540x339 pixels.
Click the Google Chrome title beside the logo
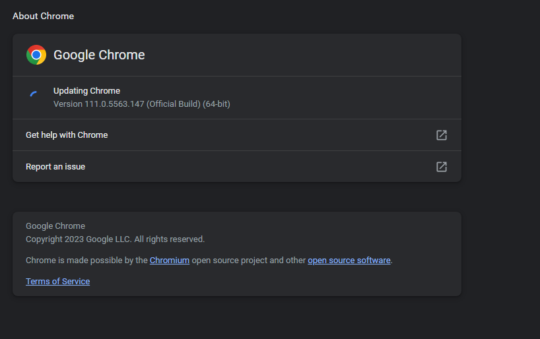[x=99, y=55]
